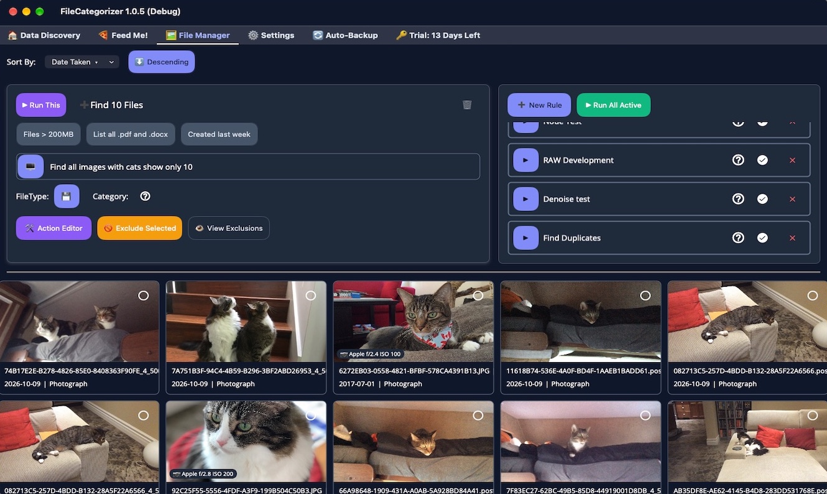Image resolution: width=827 pixels, height=494 pixels.
Task: Choose the Files > 200MB suggestion chip
Action: [49, 134]
